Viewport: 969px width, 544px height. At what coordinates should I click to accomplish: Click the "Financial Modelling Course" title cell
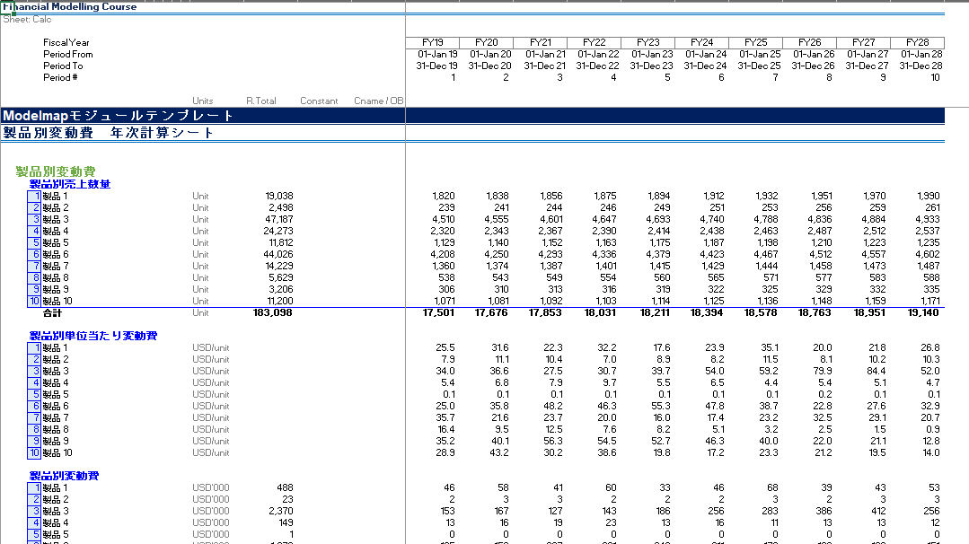click(x=70, y=7)
